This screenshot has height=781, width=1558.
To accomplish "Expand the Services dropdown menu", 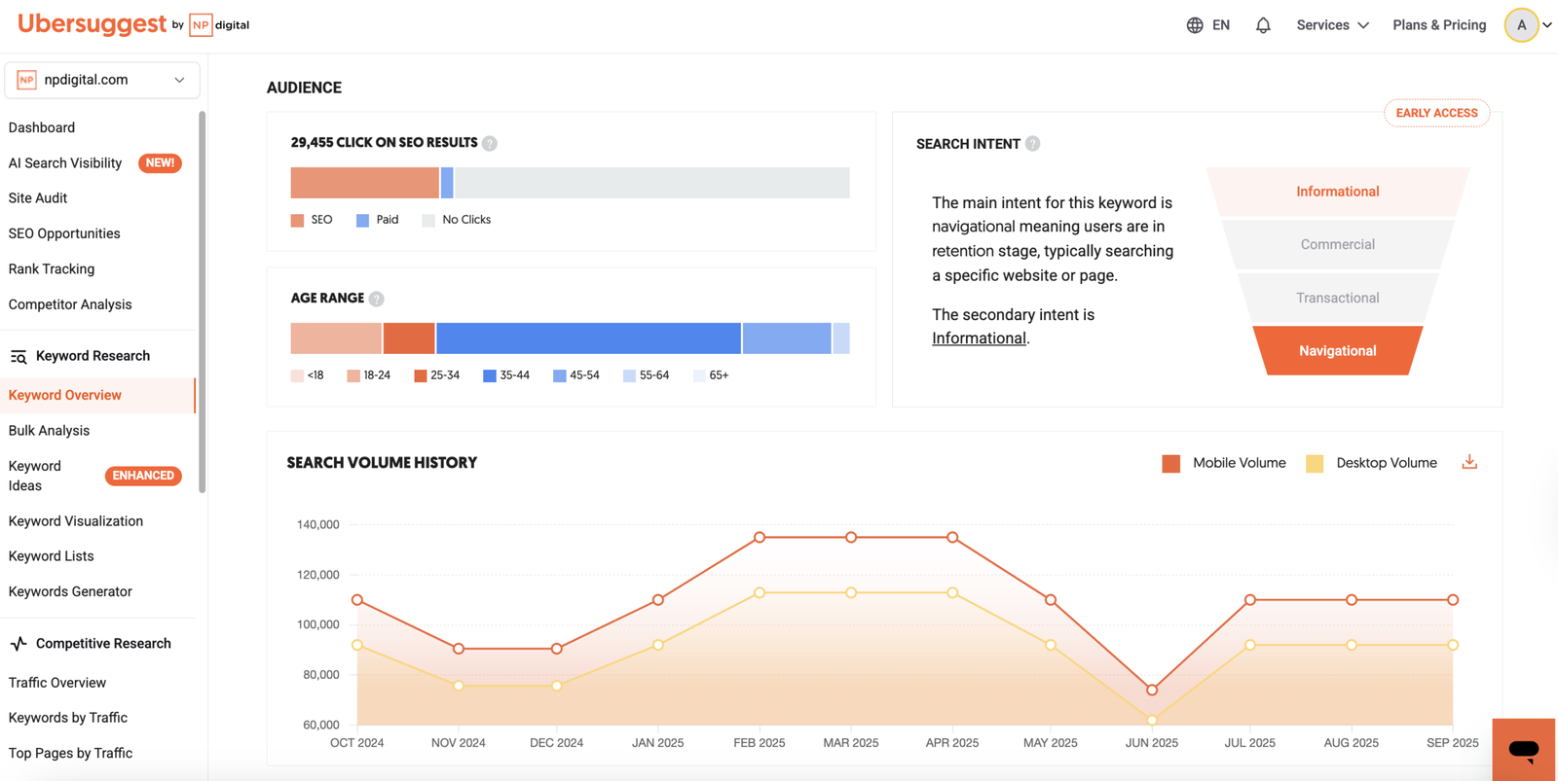I will (x=1332, y=25).
